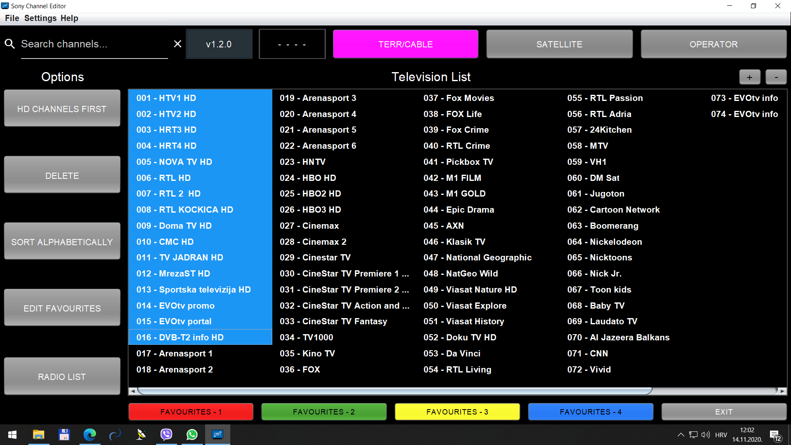This screenshot has height=445, width=791.
Task: Click the search magnifier icon
Action: coord(9,44)
